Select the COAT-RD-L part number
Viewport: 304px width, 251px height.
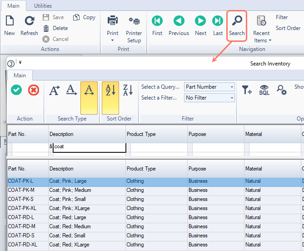[x=21, y=217]
